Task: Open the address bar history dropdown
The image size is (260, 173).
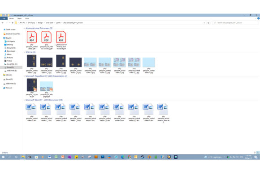Action: tap(204, 23)
